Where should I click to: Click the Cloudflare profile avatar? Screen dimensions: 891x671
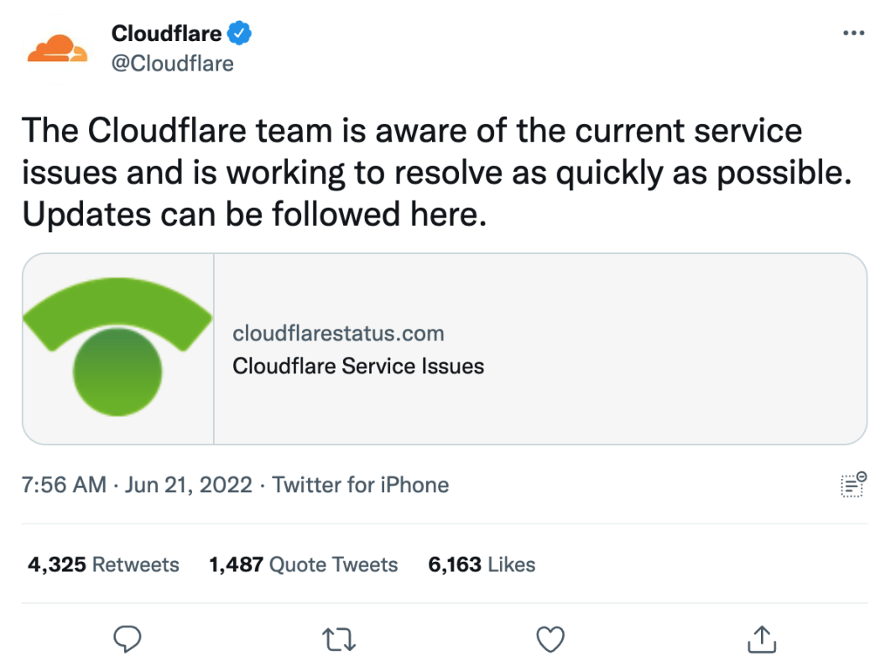(x=57, y=48)
